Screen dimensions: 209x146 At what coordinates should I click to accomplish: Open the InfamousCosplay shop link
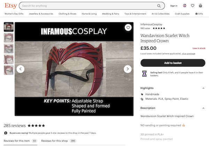[x=151, y=25]
